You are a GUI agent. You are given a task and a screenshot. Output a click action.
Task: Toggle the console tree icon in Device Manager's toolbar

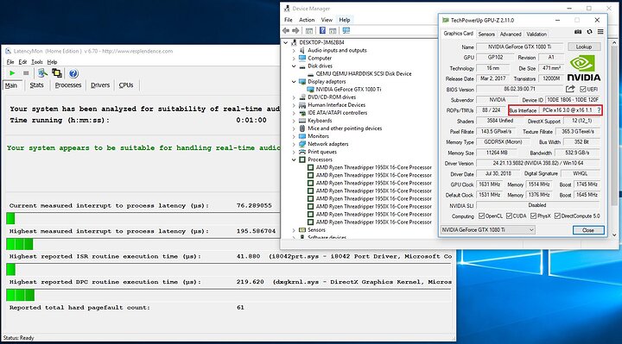point(309,30)
